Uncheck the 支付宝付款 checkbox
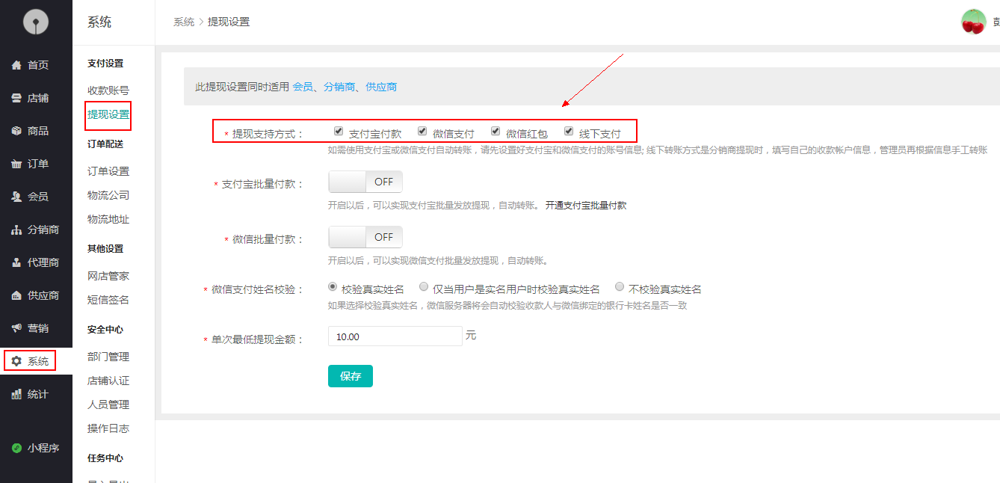 coord(339,131)
